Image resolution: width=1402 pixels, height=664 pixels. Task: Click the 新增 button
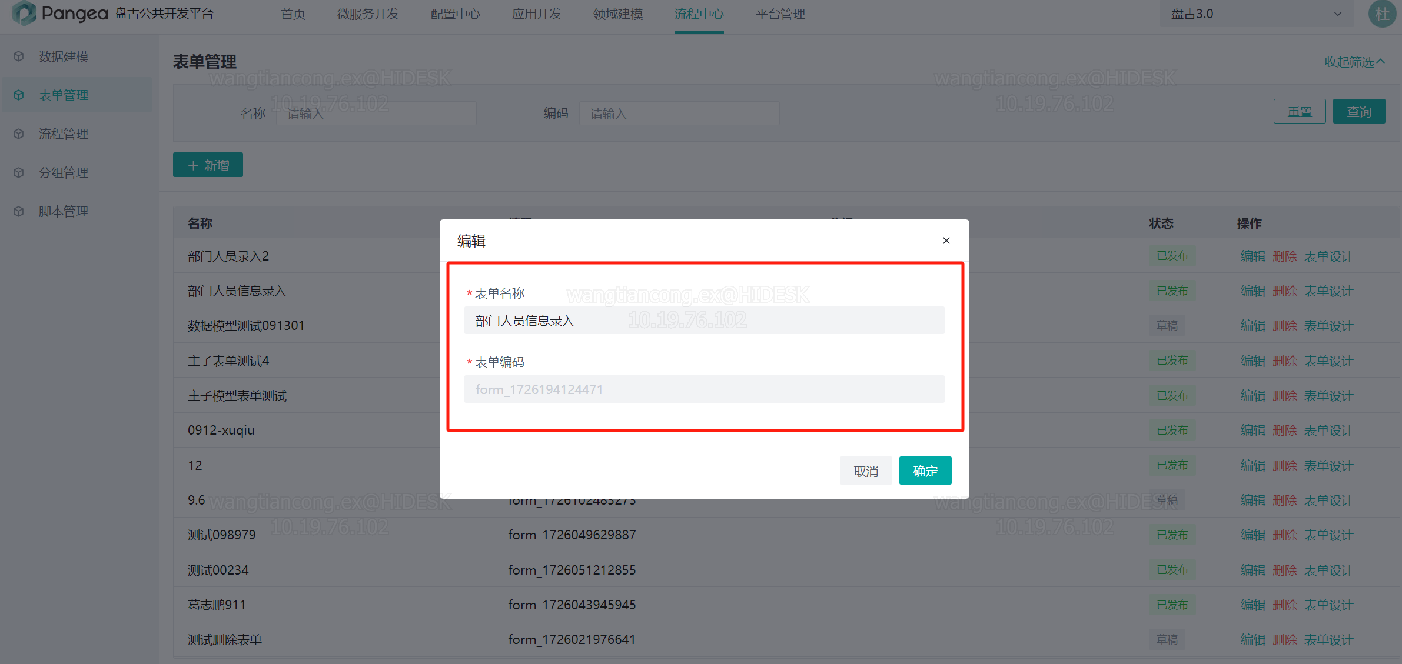point(208,165)
